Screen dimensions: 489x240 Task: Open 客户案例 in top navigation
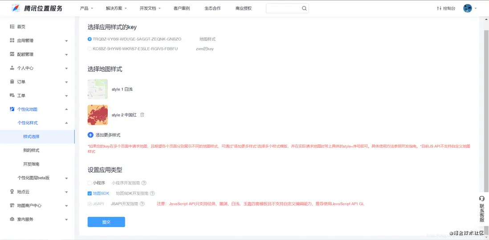pos(182,8)
